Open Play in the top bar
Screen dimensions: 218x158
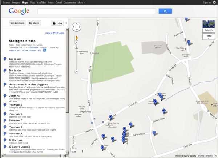32,3
